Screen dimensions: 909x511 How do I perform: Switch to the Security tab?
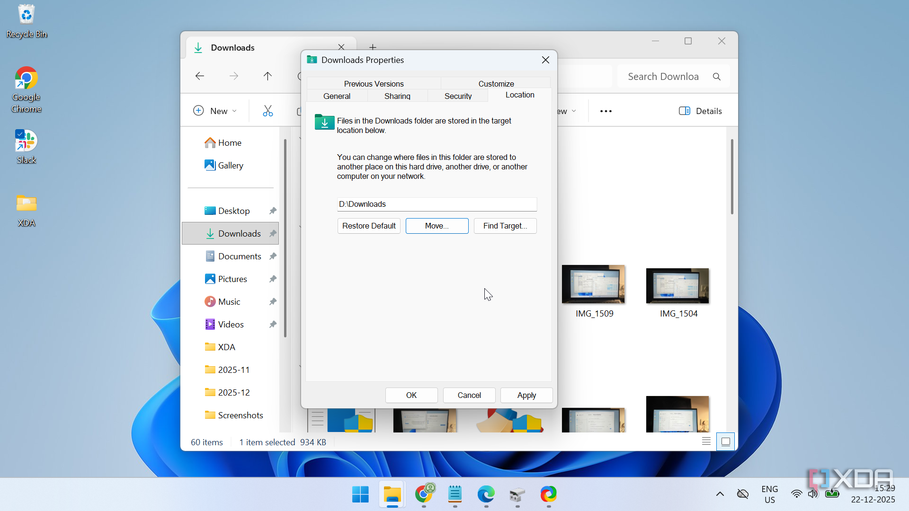458,96
